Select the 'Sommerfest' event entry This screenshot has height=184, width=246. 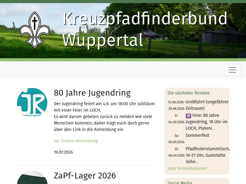pyautogui.click(x=197, y=135)
